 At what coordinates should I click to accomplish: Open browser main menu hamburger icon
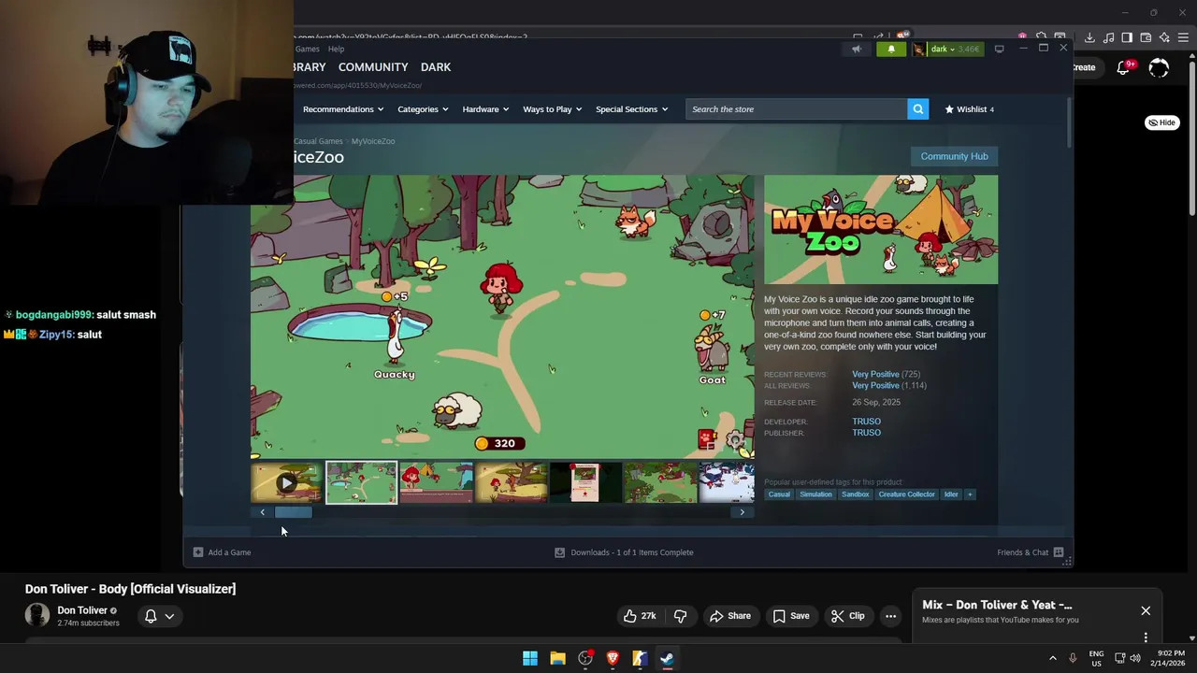pos(1183,38)
